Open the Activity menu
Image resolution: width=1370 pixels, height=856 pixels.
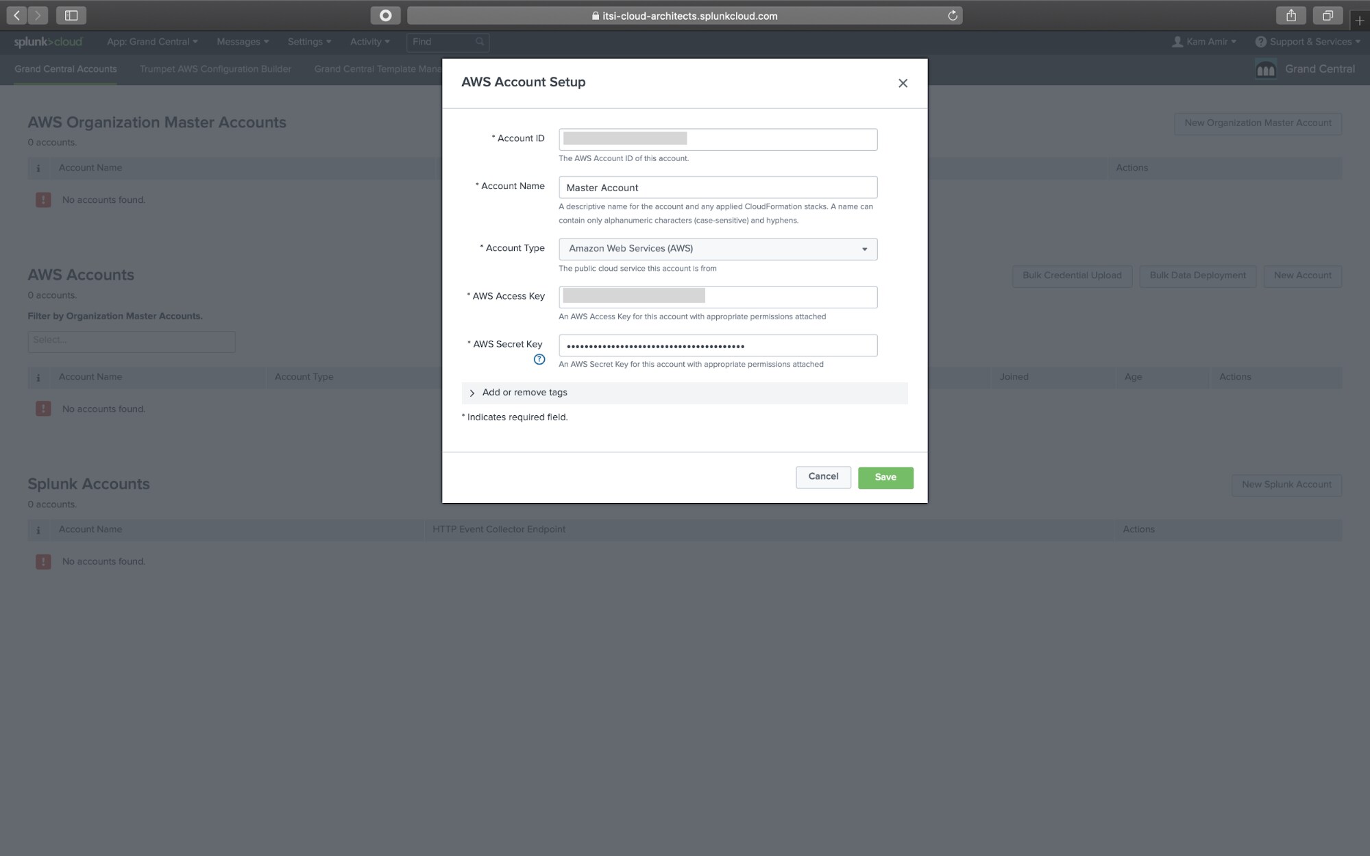coord(369,42)
